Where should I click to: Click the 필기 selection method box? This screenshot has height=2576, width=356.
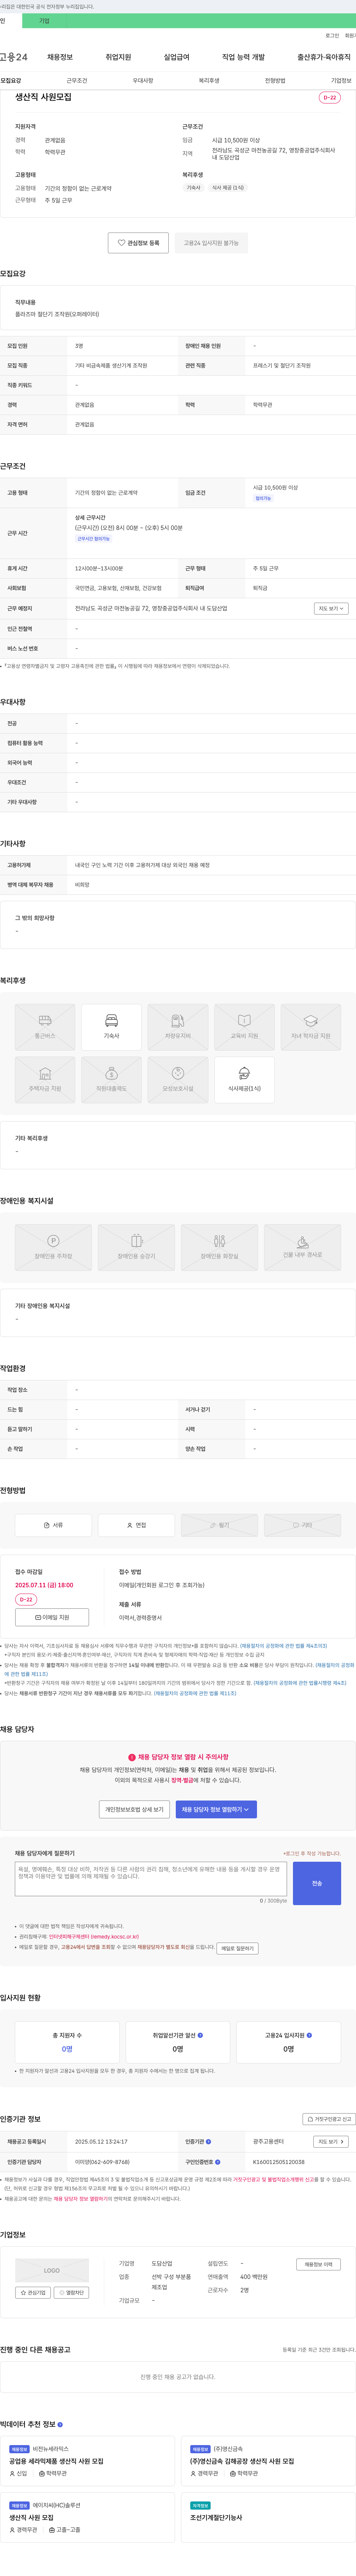219,1525
